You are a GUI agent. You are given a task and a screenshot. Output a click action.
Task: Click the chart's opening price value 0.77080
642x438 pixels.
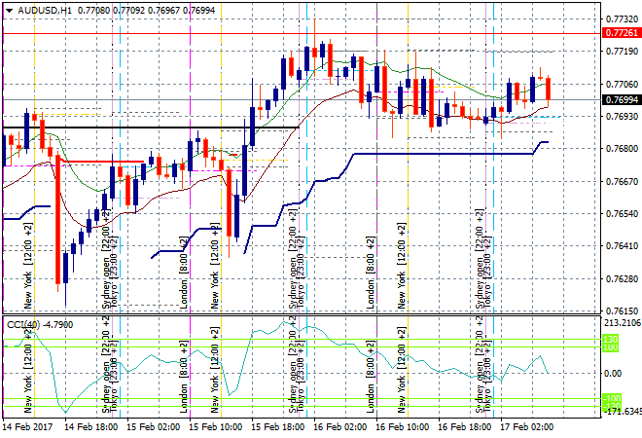click(x=93, y=11)
